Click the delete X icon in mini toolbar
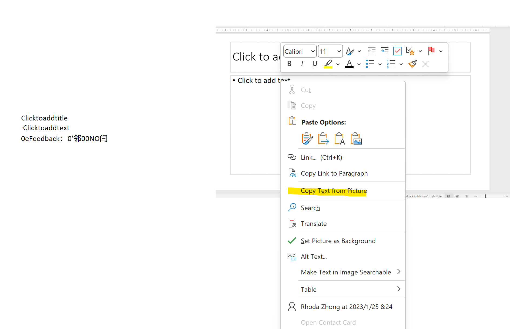The image size is (519, 329). click(425, 64)
